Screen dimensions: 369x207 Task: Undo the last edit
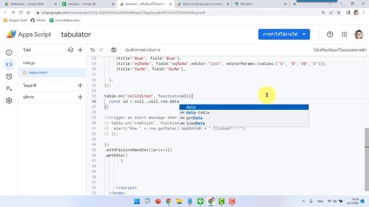pyautogui.click(x=92, y=50)
